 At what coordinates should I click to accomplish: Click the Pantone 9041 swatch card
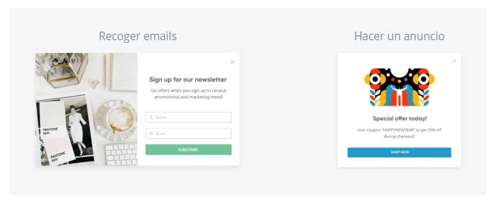[x=53, y=129]
